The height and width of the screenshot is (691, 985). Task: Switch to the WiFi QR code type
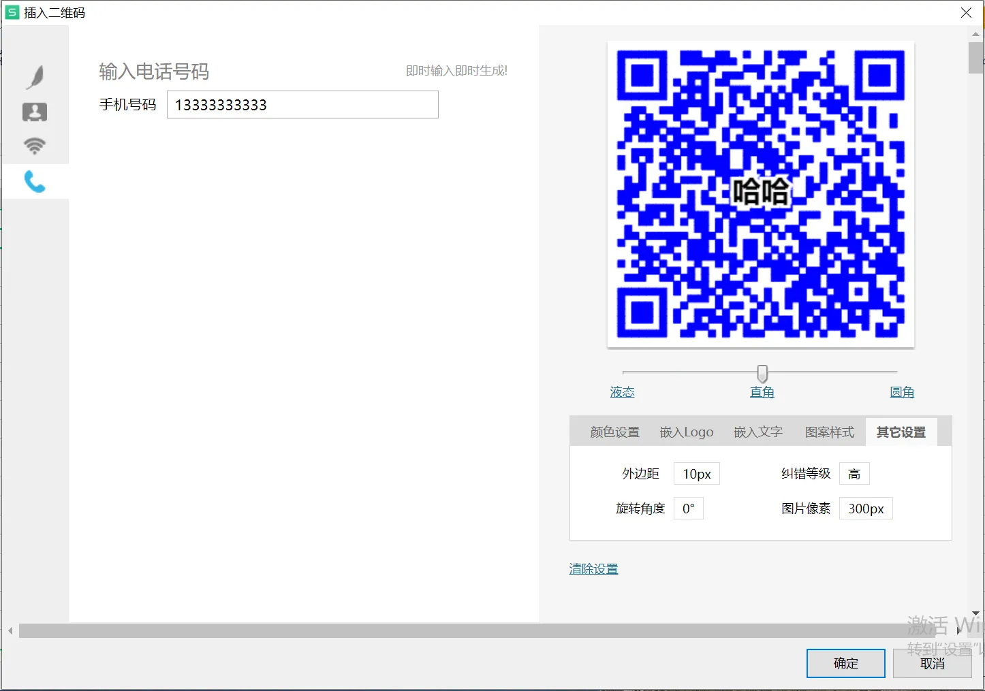(35, 146)
